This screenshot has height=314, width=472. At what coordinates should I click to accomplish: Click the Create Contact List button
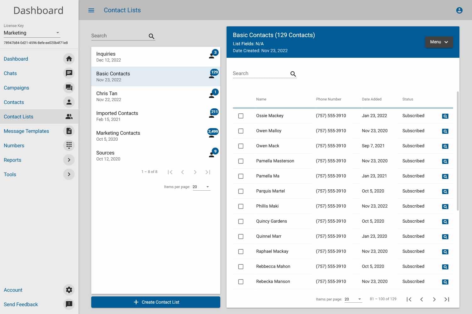click(x=156, y=302)
